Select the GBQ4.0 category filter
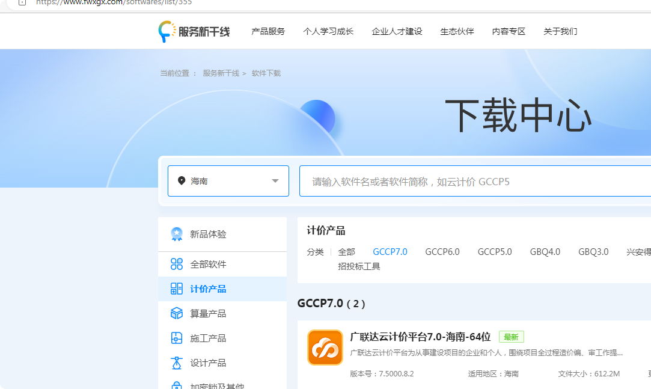651x389 pixels. tap(545, 252)
